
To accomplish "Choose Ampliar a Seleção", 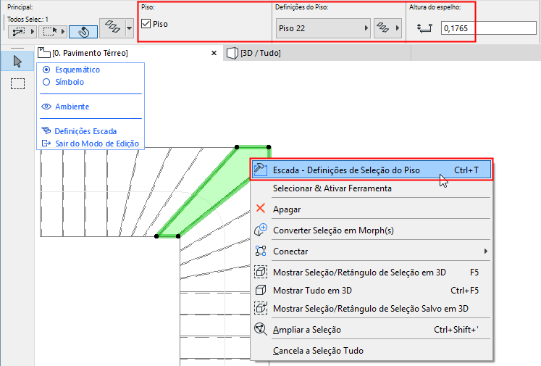I will pyautogui.click(x=372, y=329).
